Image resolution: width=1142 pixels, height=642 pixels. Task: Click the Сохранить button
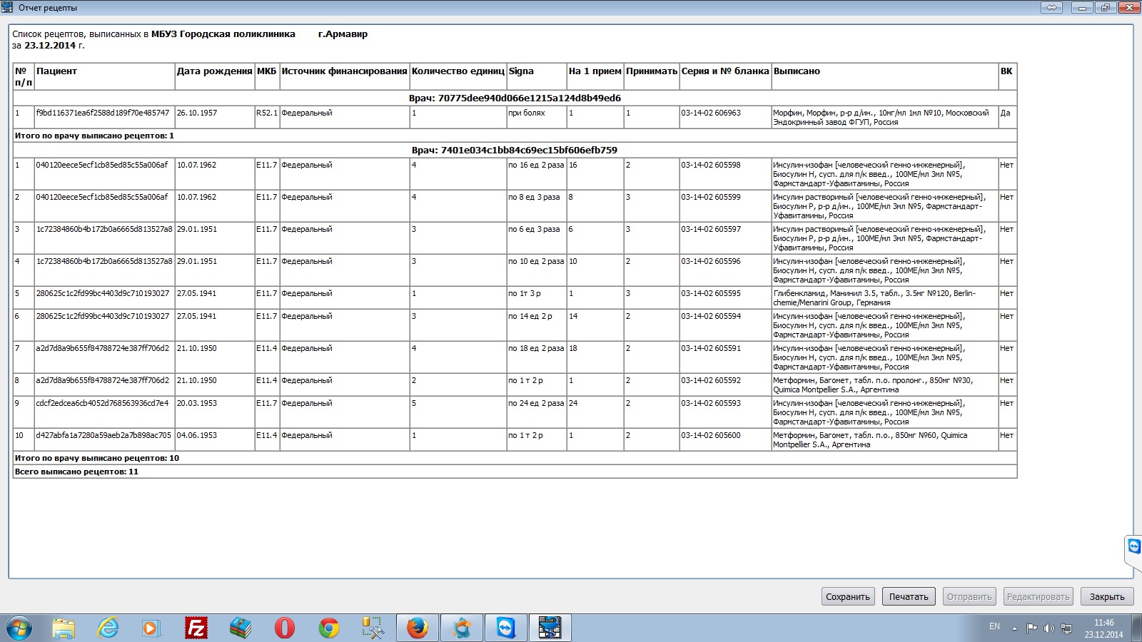click(847, 596)
